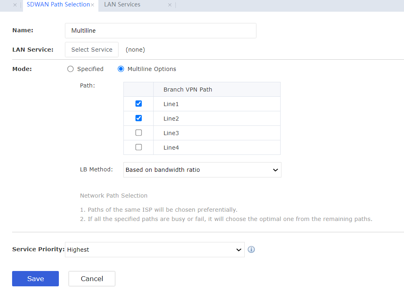
Task: Click the Branch VPN Path column header
Action: tap(188, 90)
